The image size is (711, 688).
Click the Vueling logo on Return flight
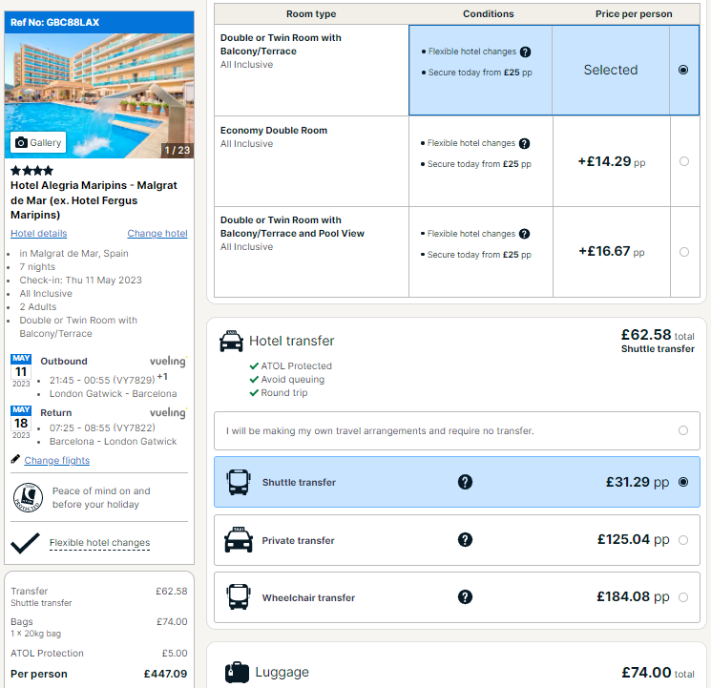point(168,413)
